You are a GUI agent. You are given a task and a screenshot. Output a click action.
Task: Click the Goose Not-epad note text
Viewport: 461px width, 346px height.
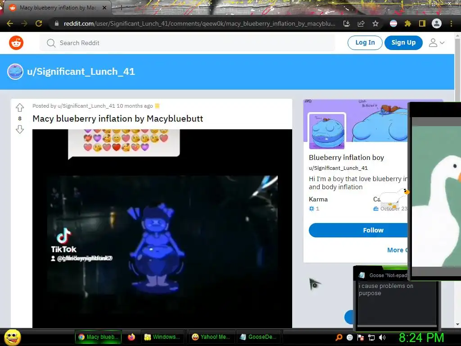point(386,290)
